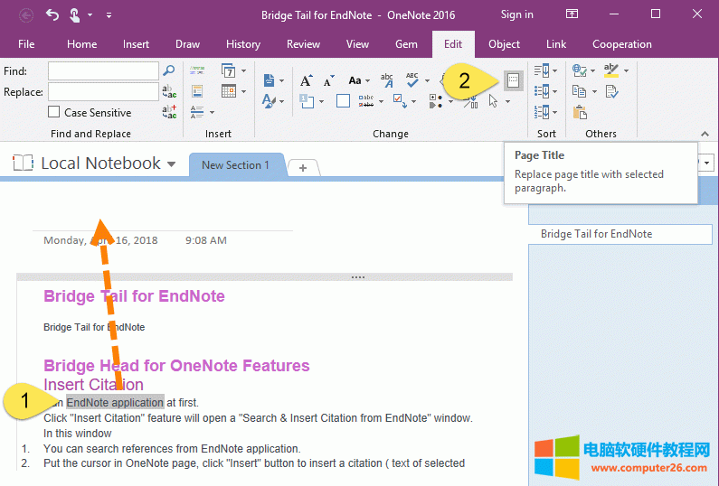The image size is (719, 486).
Task: Open the Gem ribbon tab
Action: pyautogui.click(x=406, y=44)
